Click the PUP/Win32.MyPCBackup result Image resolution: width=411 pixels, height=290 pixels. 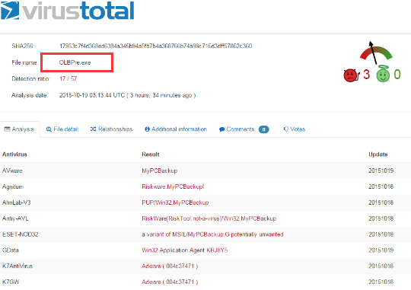(x=175, y=202)
